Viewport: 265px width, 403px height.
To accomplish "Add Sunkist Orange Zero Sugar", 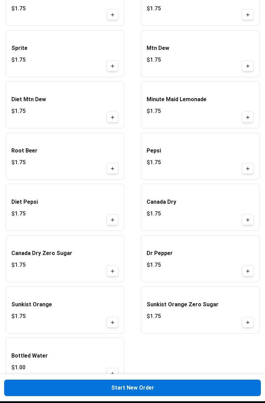I will pyautogui.click(x=248, y=322).
